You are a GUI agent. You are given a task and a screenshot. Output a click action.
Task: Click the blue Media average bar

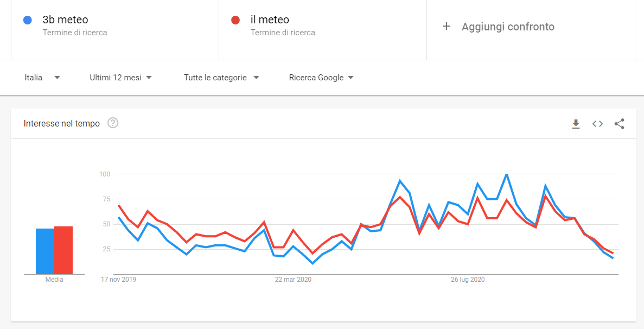(x=45, y=251)
